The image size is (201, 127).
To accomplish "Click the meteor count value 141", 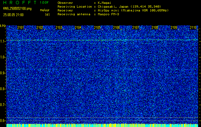I will (x=47, y=15).
